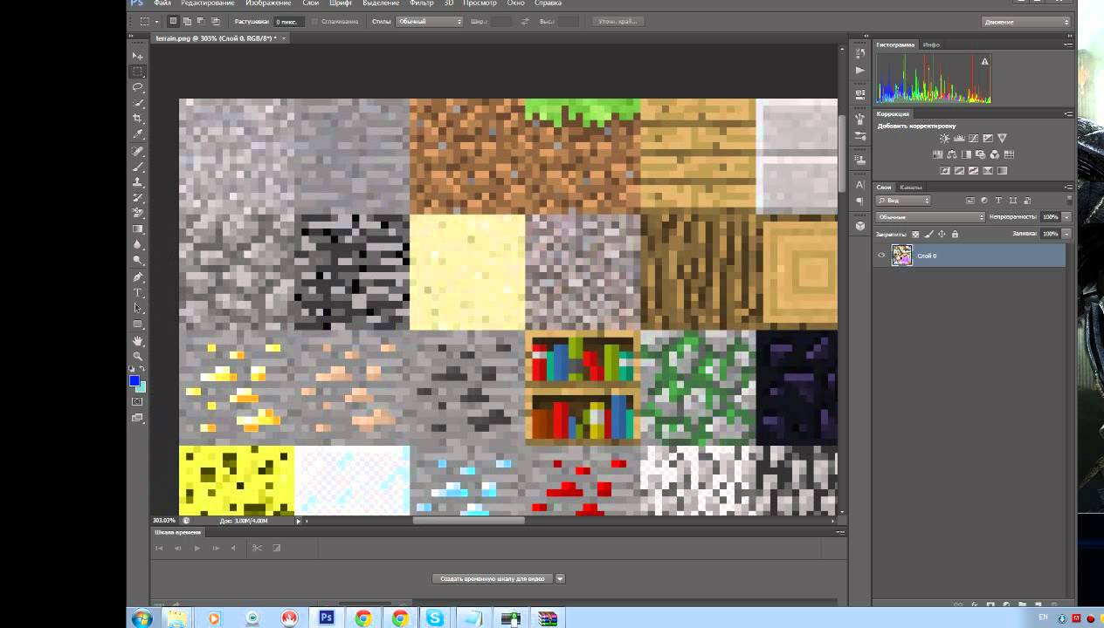Select the Path Selection tool
The image size is (1104, 628).
click(138, 309)
